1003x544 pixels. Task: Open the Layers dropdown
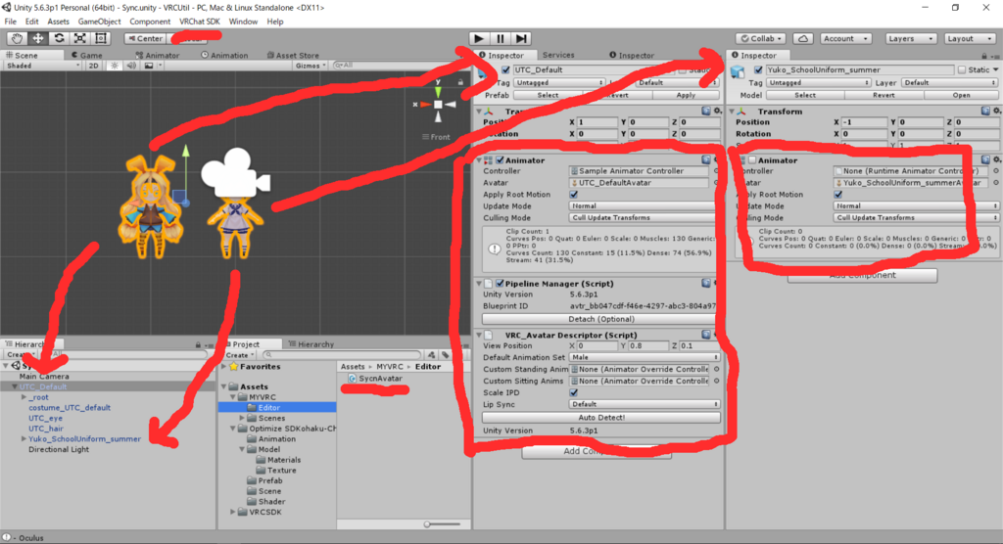tap(910, 38)
